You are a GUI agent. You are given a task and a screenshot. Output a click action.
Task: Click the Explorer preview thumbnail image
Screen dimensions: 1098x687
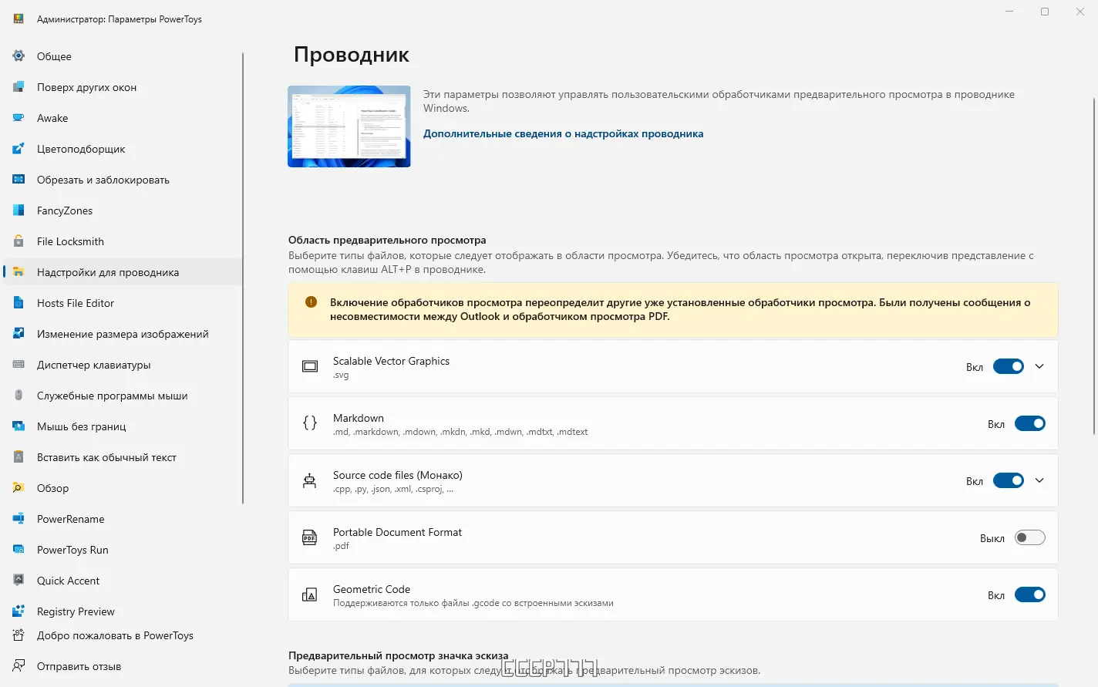[x=349, y=126]
